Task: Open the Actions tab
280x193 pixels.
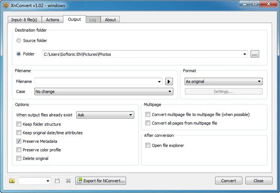Action: [x=53, y=20]
